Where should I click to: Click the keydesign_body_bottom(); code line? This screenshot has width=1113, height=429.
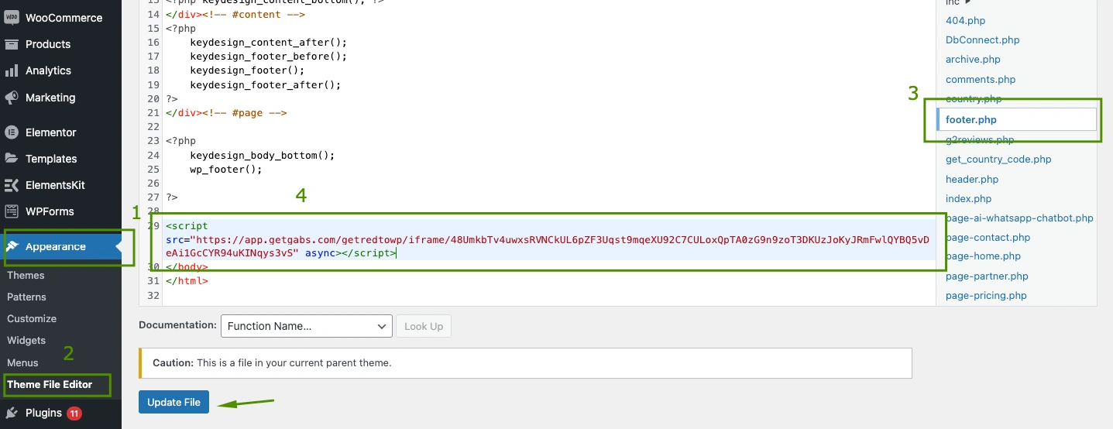(262, 155)
